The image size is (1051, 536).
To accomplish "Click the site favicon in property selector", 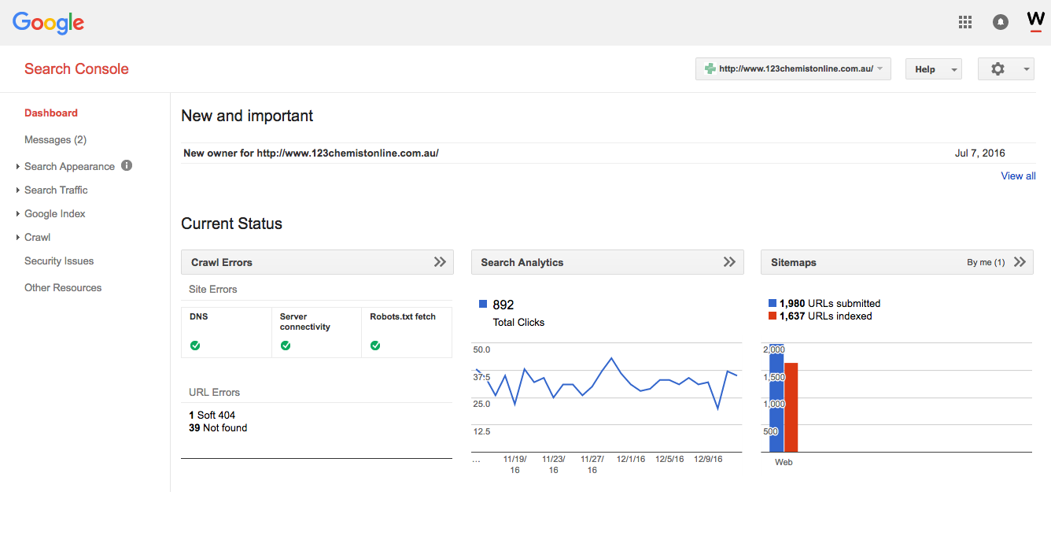I will tap(710, 68).
